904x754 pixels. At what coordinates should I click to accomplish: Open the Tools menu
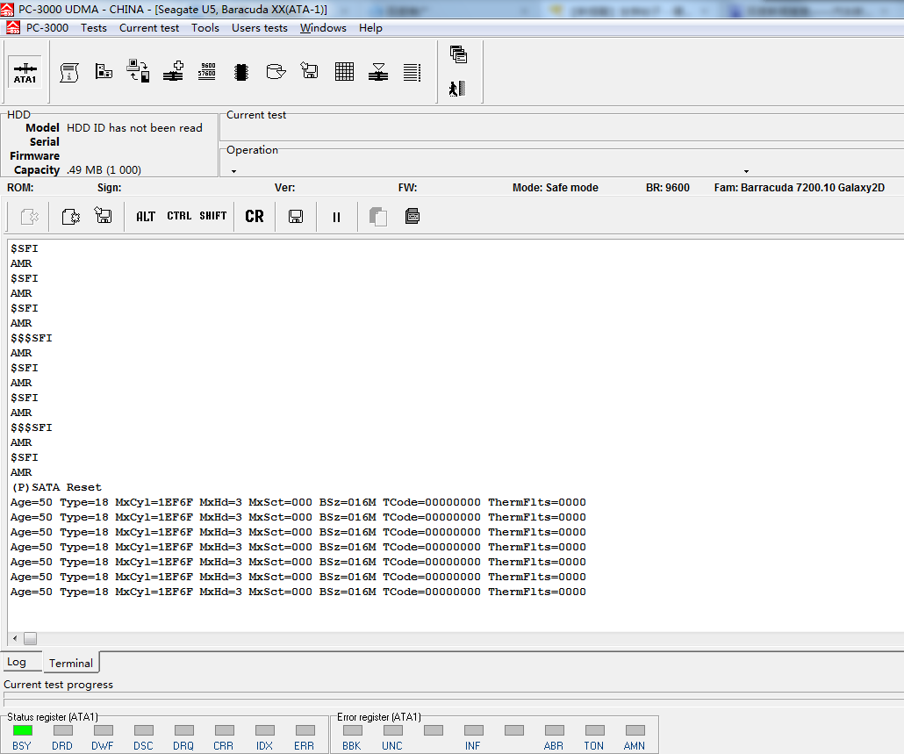[x=205, y=28]
